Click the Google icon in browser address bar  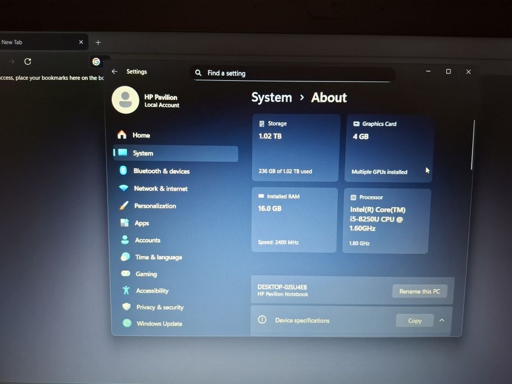(96, 61)
